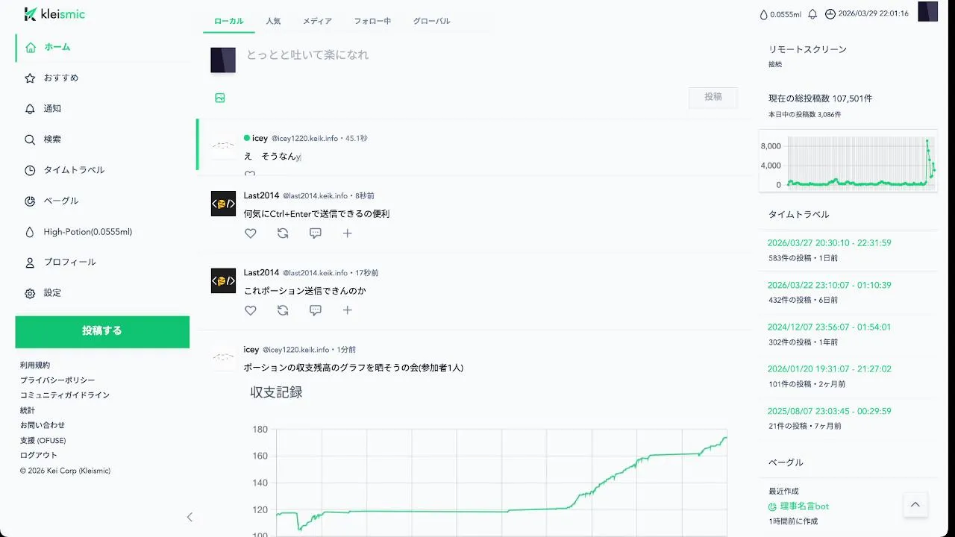The image size is (955, 537).
Task: Repost Last2014's Ctrl+Enter post
Action: [x=283, y=233]
